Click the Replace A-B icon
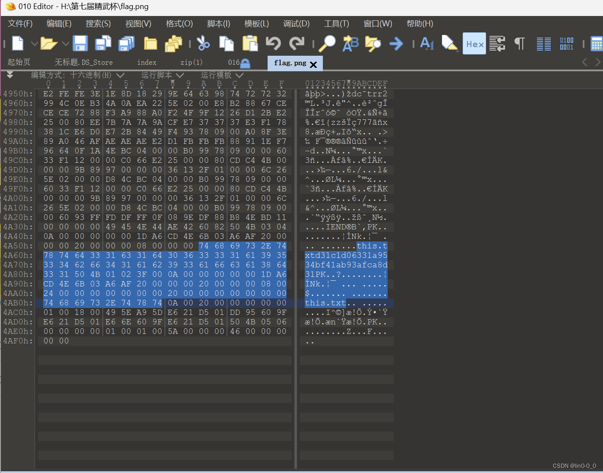The height and width of the screenshot is (473, 603). [350, 44]
